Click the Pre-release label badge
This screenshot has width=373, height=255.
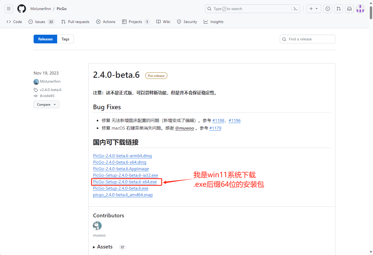tap(156, 76)
